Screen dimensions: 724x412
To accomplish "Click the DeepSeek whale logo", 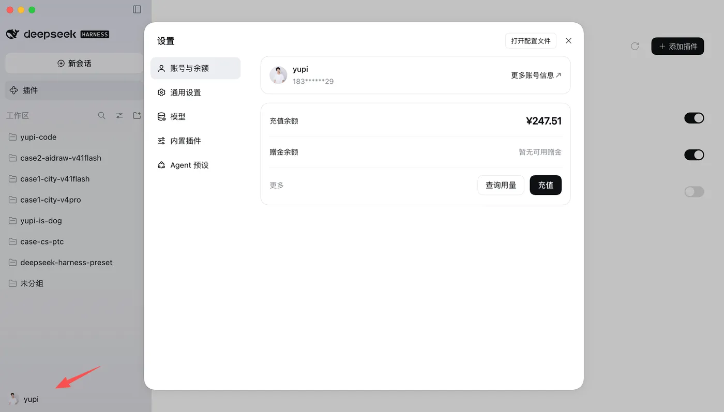I will (x=13, y=34).
